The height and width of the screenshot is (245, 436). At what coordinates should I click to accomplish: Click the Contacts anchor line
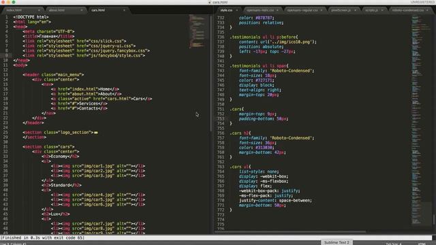pos(79,108)
